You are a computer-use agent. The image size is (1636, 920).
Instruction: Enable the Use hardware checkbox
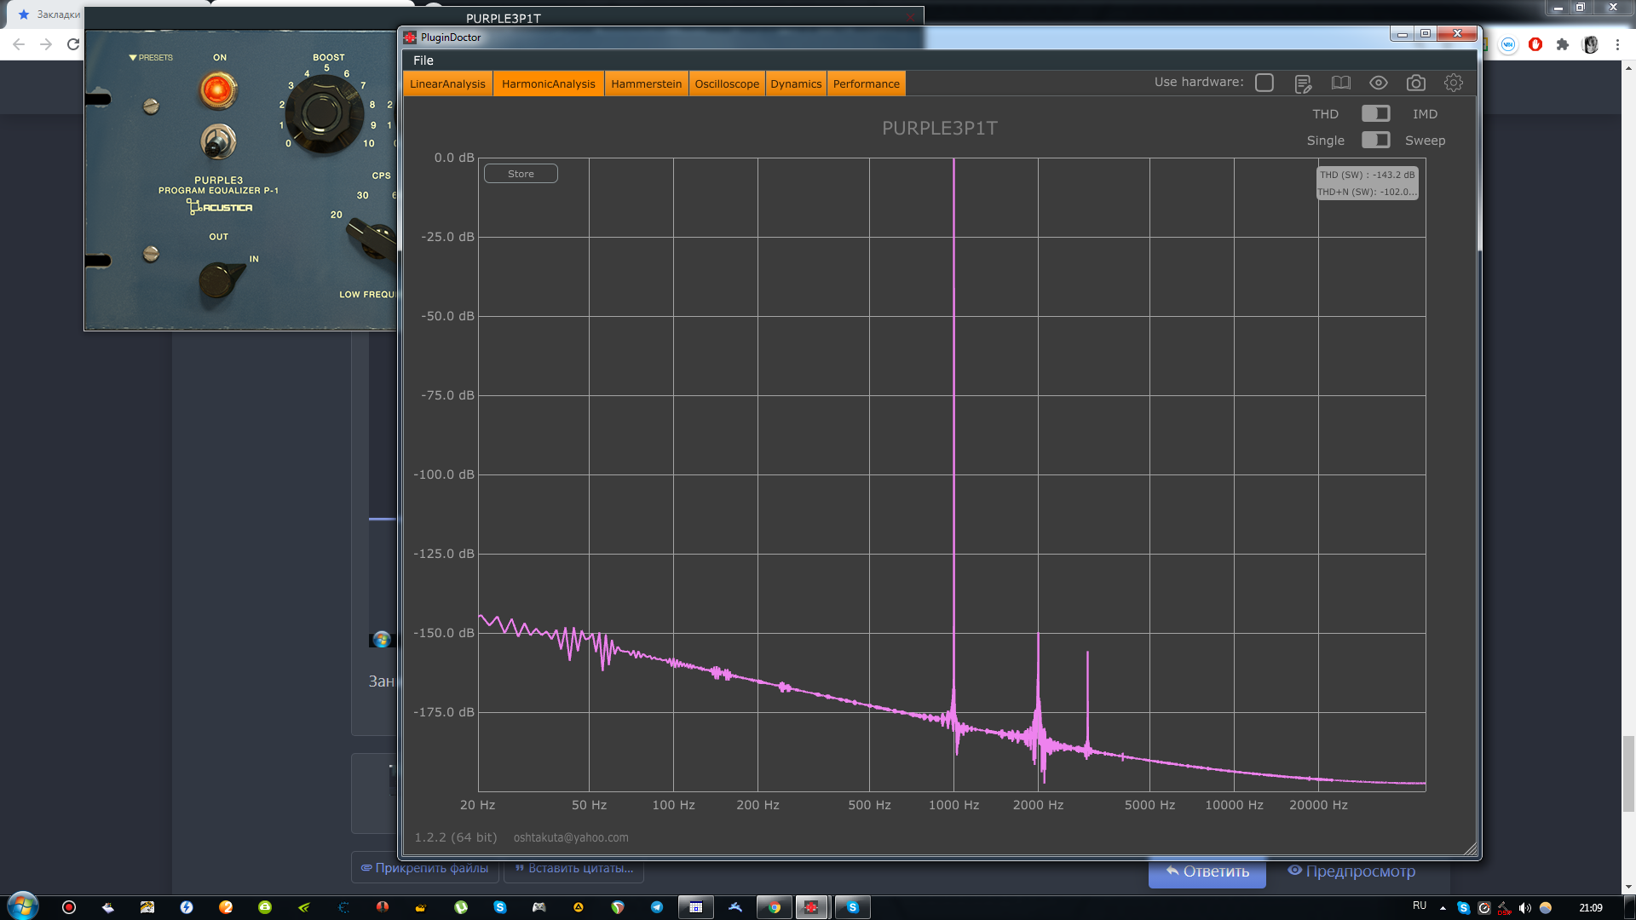(x=1264, y=83)
